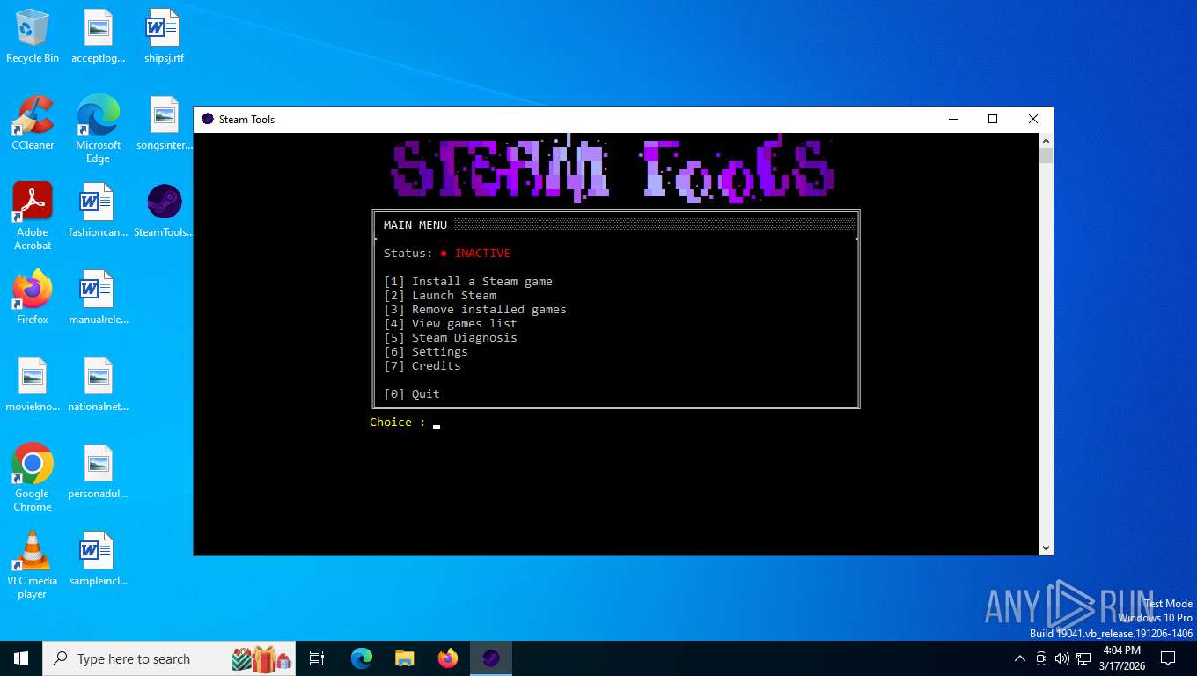Image resolution: width=1197 pixels, height=676 pixels.
Task: Click the MAIN MENU header text
Action: [415, 225]
